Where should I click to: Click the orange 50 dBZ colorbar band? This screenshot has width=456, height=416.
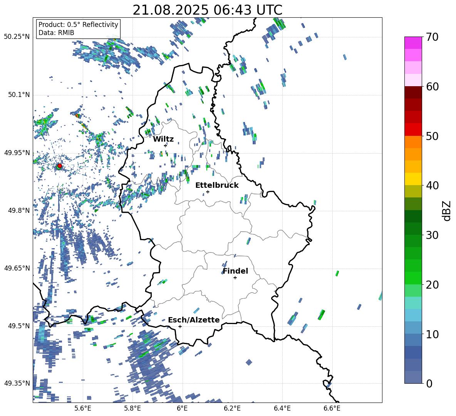click(x=413, y=142)
